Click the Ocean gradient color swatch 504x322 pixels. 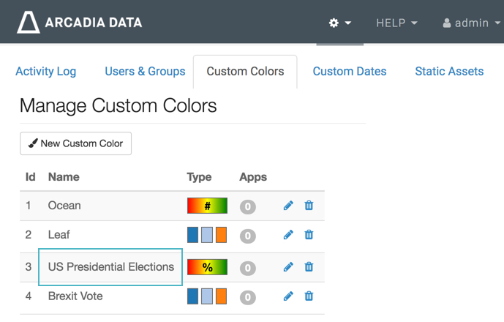(x=208, y=206)
